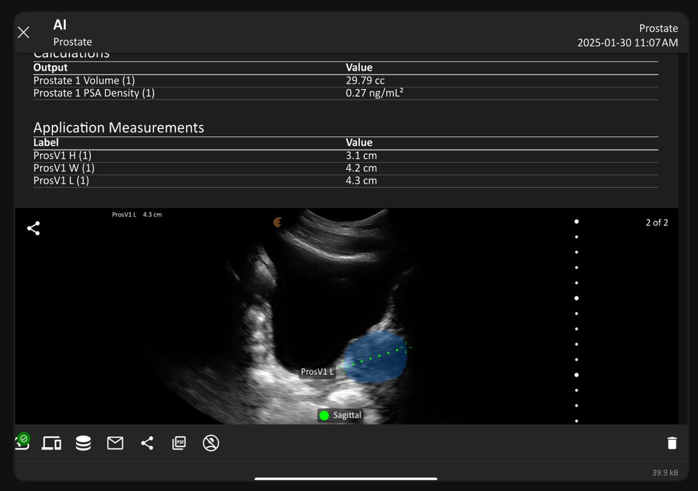698x491 pixels.
Task: Expand the Application Measurements section
Action: pyautogui.click(x=119, y=128)
